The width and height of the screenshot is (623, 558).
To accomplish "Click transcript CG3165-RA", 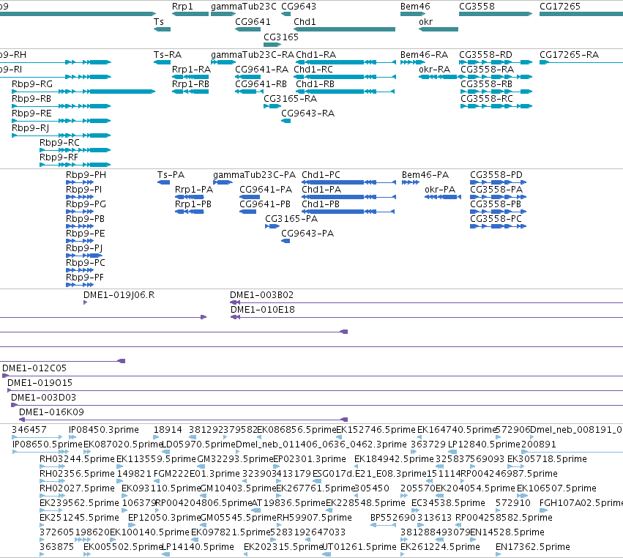I will tap(272, 106).
